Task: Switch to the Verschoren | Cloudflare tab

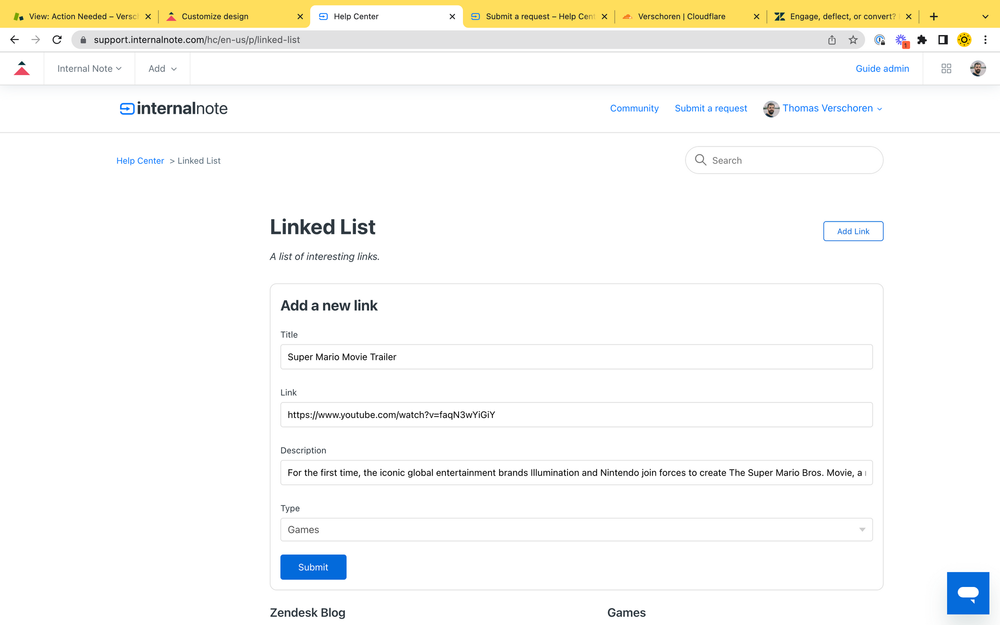Action: coord(681,16)
